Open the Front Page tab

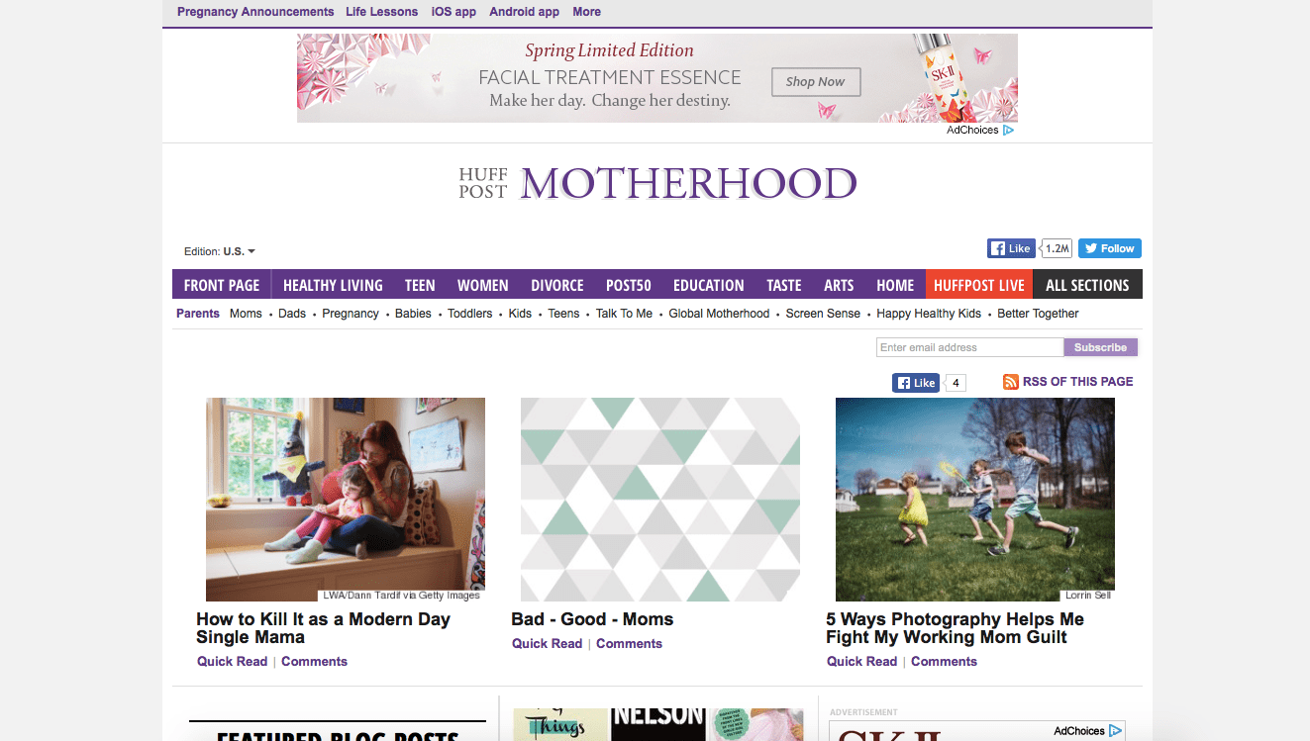point(222,285)
